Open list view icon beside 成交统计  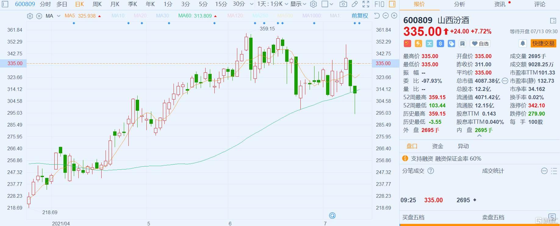click(554, 171)
